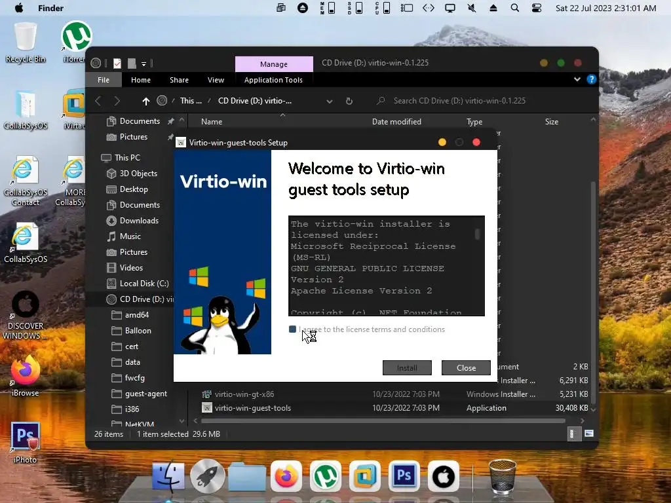This screenshot has width=671, height=503.
Task: Click the file list horizontal scrollbar
Action: pos(383,421)
